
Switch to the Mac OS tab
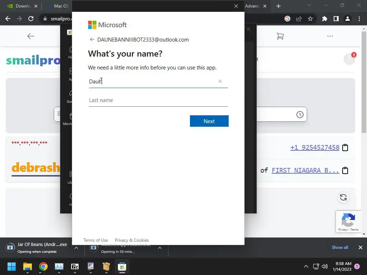(x=58, y=6)
